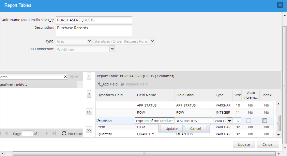
Task: Sort by the Dynaform Fields column header
Action: (13, 85)
